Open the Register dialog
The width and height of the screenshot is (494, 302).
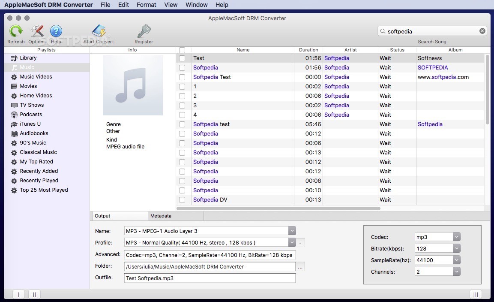point(144,31)
